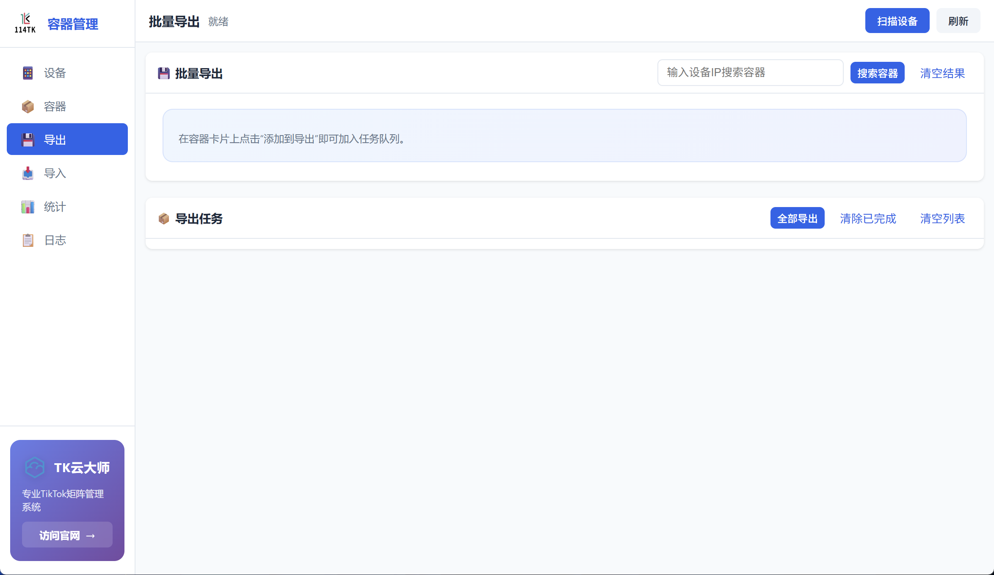Click the 导入 icon in sidebar
994x575 pixels.
28,173
